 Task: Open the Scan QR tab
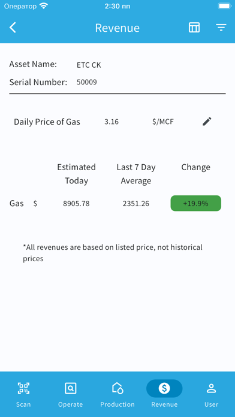click(x=23, y=394)
